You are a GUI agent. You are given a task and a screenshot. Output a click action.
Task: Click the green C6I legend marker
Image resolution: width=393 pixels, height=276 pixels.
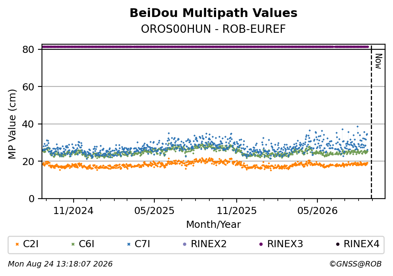click(x=73, y=244)
